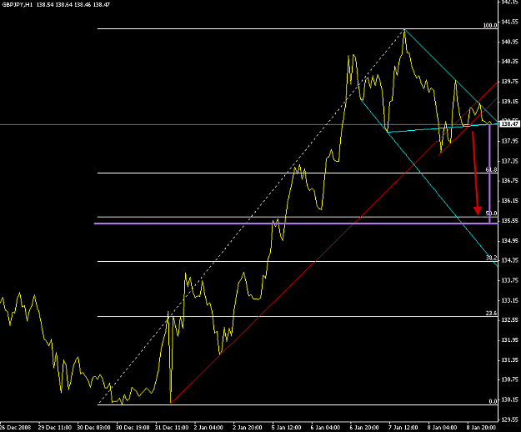Select the Fibonacci 61.8 level label

[x=492, y=170]
